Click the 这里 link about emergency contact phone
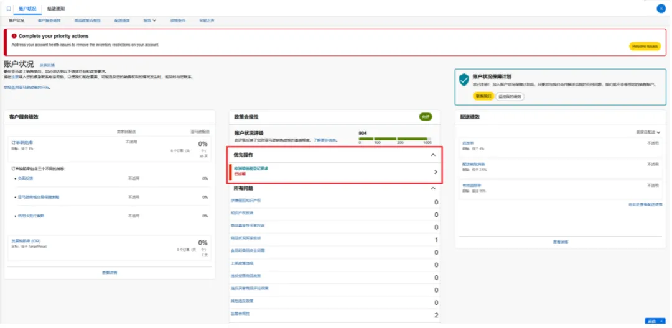The width and height of the screenshot is (672, 328). click(x=16, y=78)
